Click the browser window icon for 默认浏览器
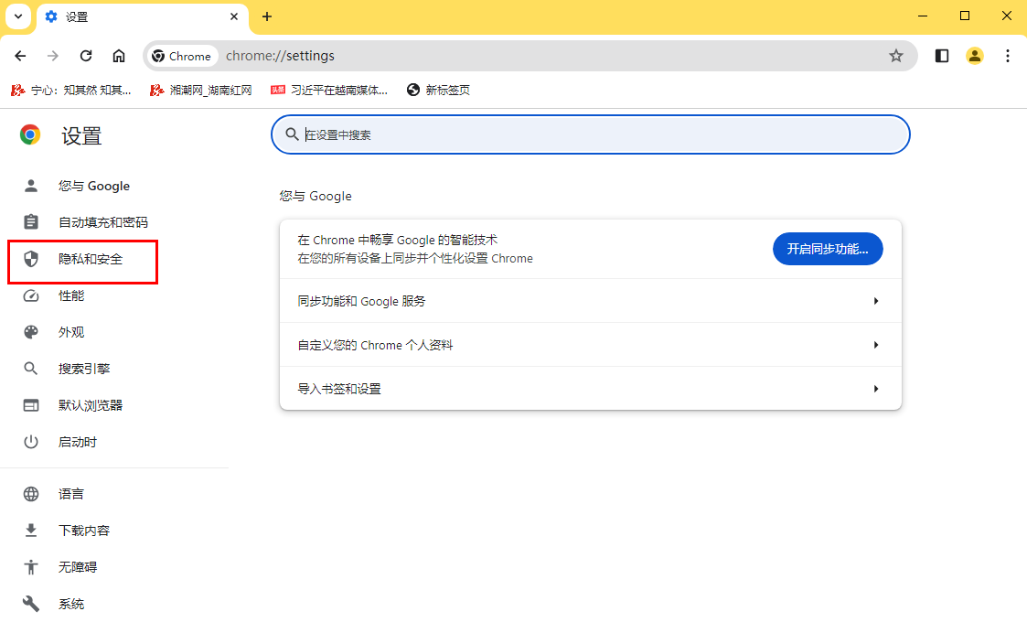 pyautogui.click(x=31, y=405)
